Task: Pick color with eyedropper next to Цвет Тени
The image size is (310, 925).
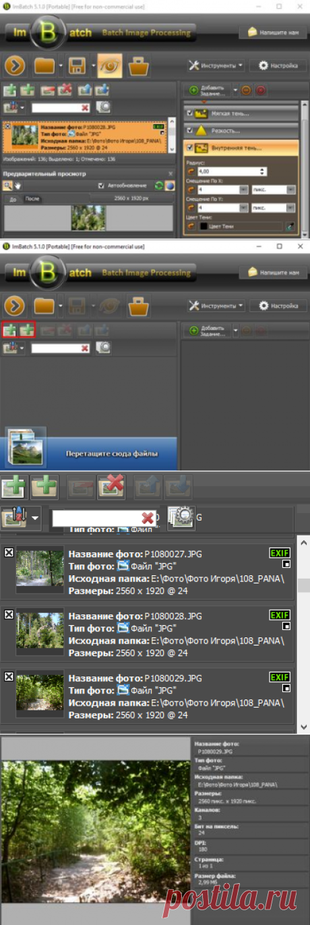Action: coord(290,227)
